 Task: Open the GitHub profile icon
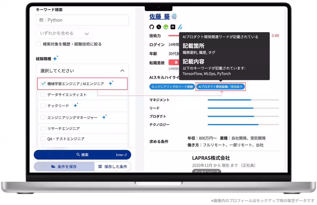[x=151, y=27]
